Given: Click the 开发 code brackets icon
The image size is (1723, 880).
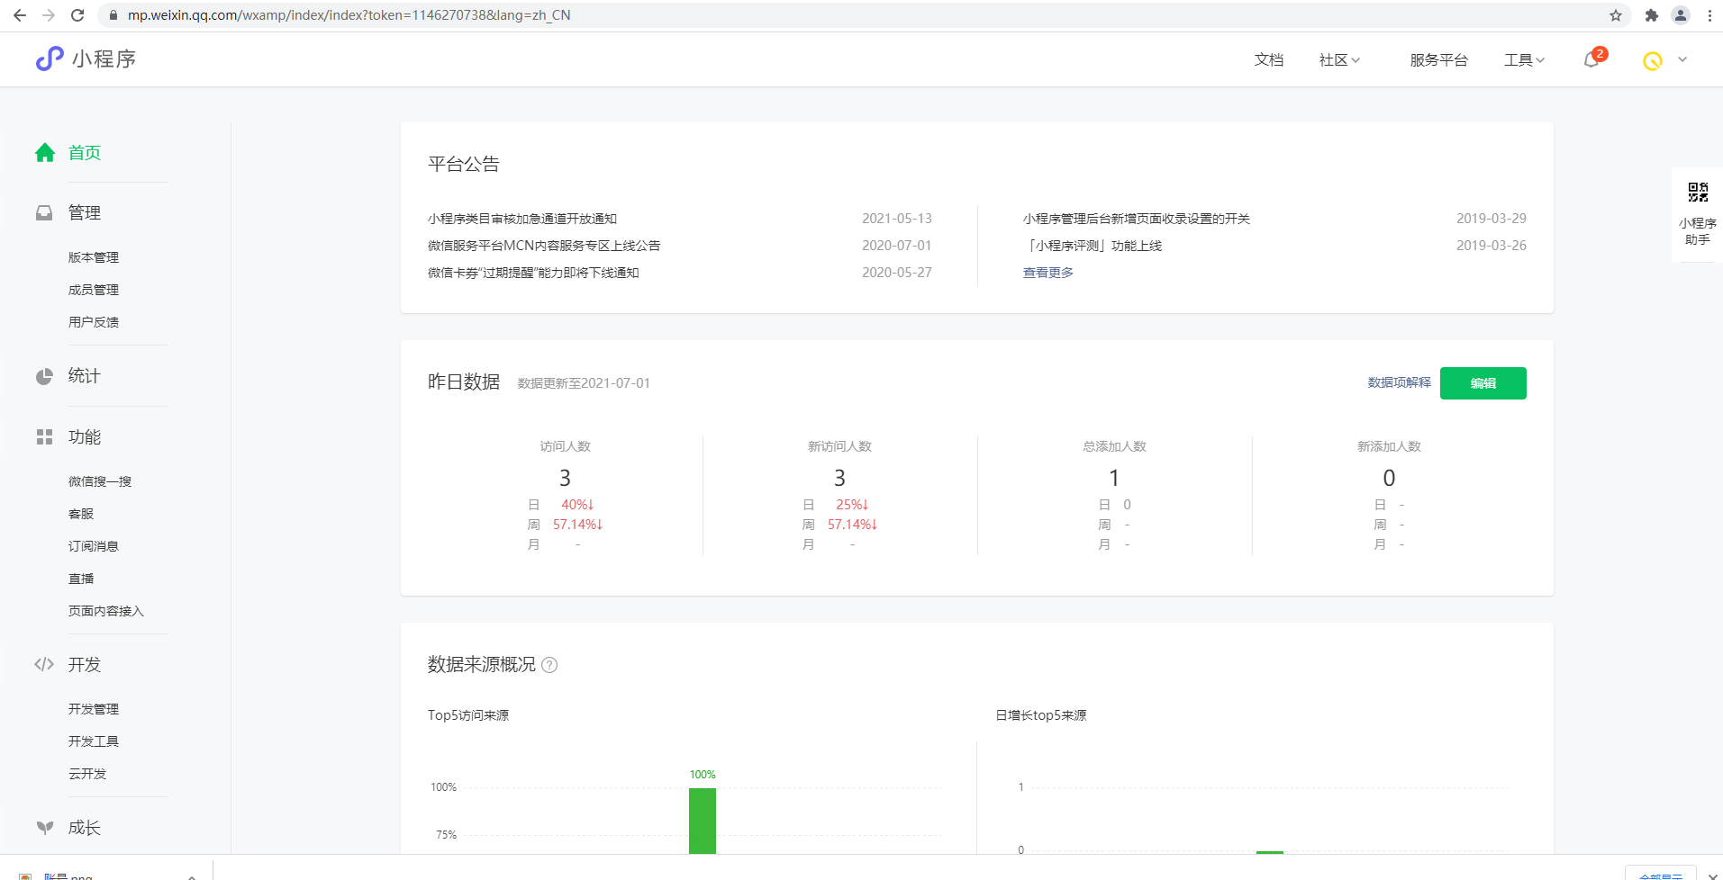Looking at the screenshot, I should point(44,665).
